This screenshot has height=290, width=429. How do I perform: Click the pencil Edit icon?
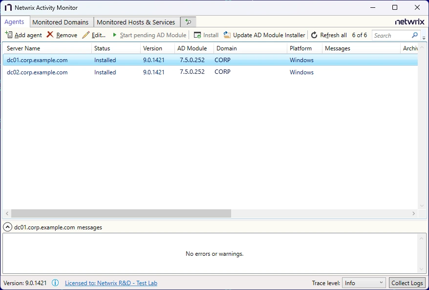click(86, 35)
